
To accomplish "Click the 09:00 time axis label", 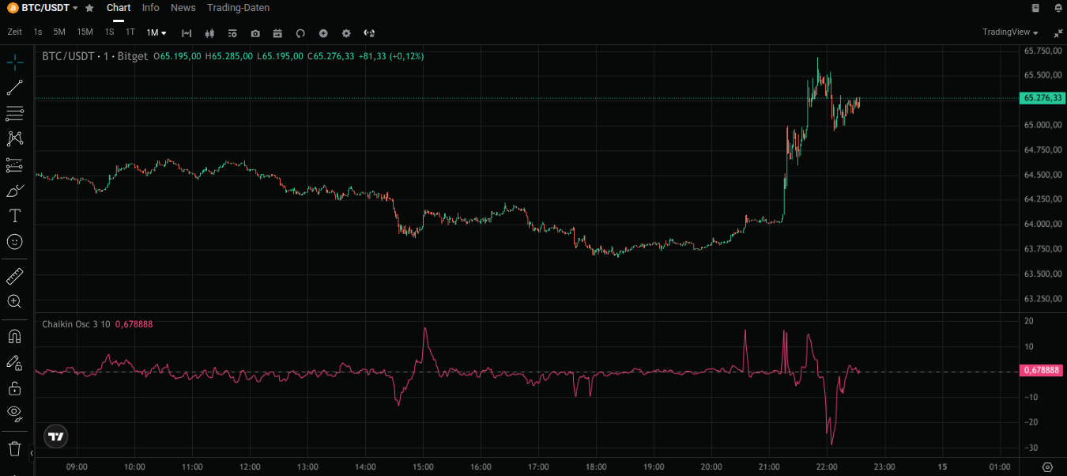I will (77, 467).
